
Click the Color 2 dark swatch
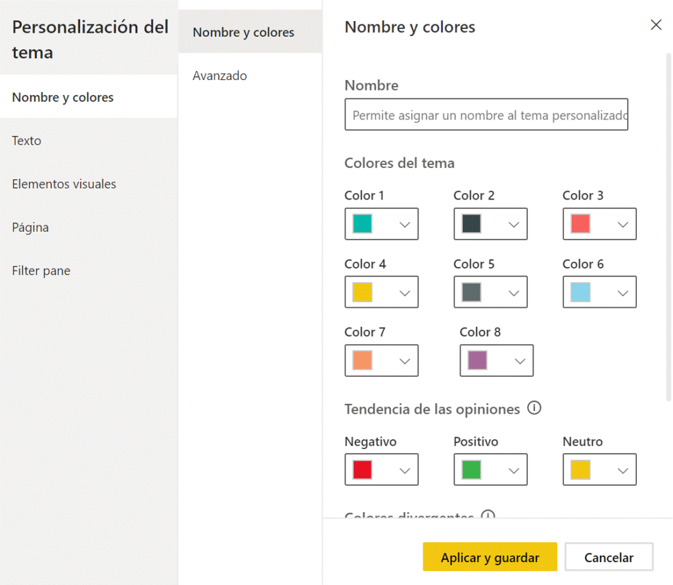(x=471, y=224)
